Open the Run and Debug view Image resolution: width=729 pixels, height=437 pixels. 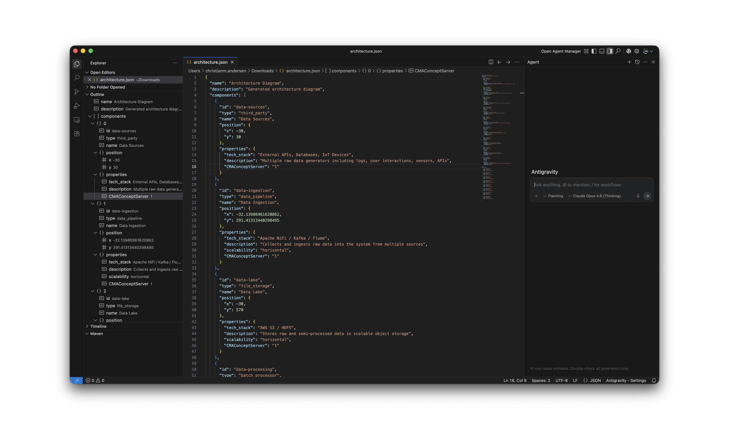coord(77,106)
